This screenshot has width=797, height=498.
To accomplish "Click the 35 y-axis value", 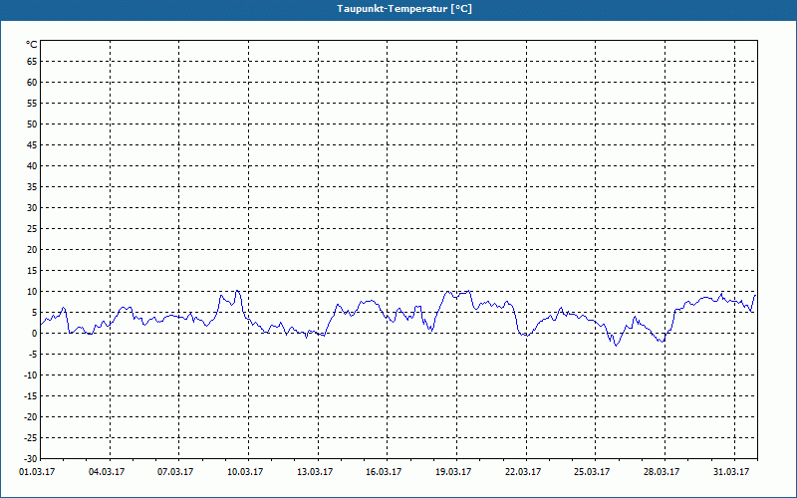I will point(32,187).
